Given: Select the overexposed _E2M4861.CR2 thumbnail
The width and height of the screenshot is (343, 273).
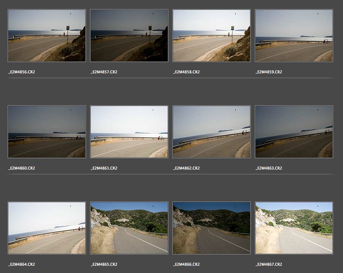Looking at the screenshot, I should [129, 132].
